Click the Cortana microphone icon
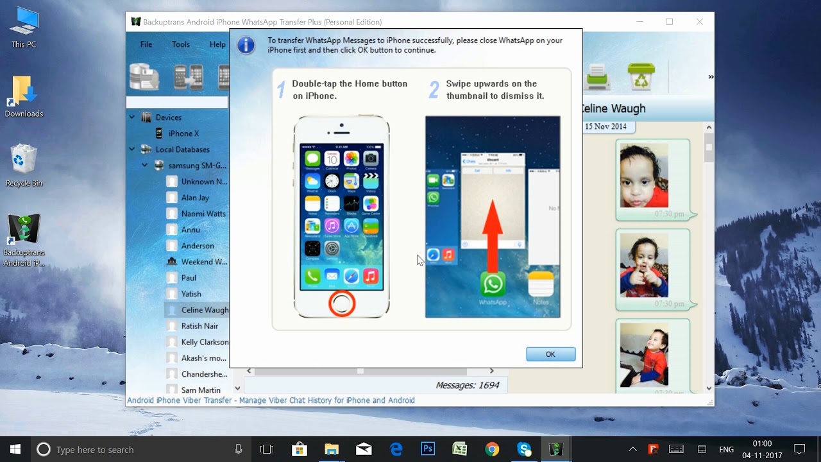 click(239, 450)
